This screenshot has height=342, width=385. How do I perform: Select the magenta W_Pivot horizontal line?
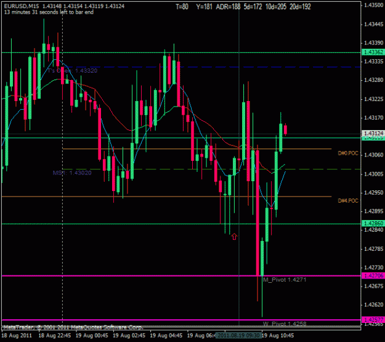coord(181,320)
